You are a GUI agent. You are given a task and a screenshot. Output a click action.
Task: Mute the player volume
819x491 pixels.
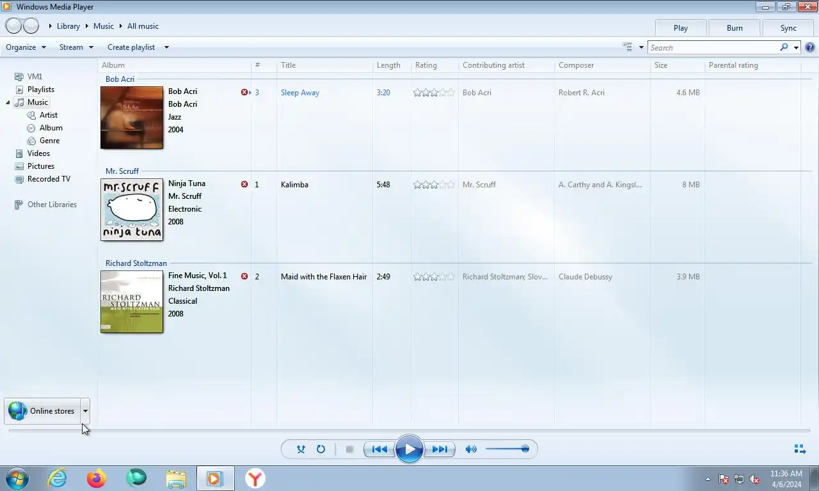[x=471, y=449]
